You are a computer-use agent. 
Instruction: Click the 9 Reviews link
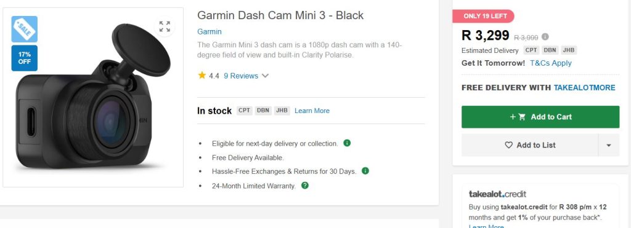[241, 76]
